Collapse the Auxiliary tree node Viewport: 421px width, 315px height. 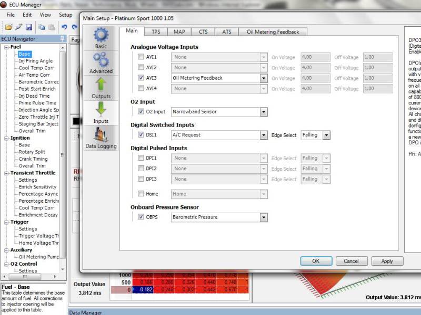(x=6, y=250)
